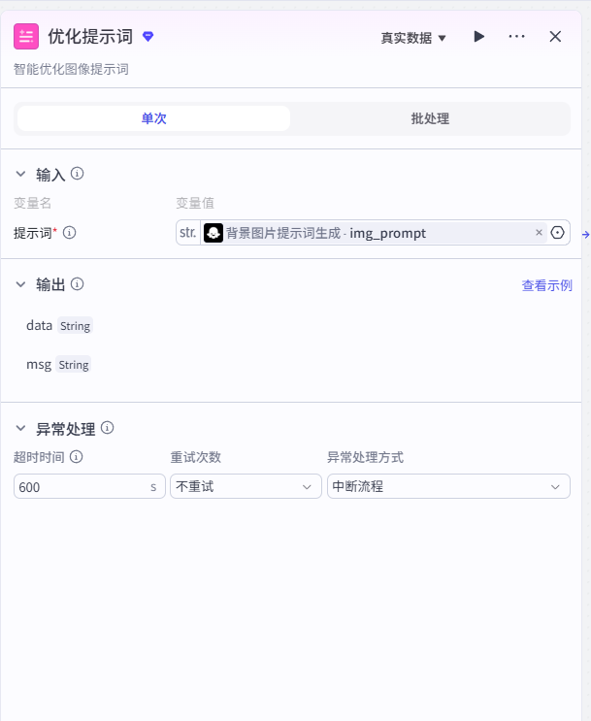Run the node with play button
591x721 pixels.
[478, 36]
